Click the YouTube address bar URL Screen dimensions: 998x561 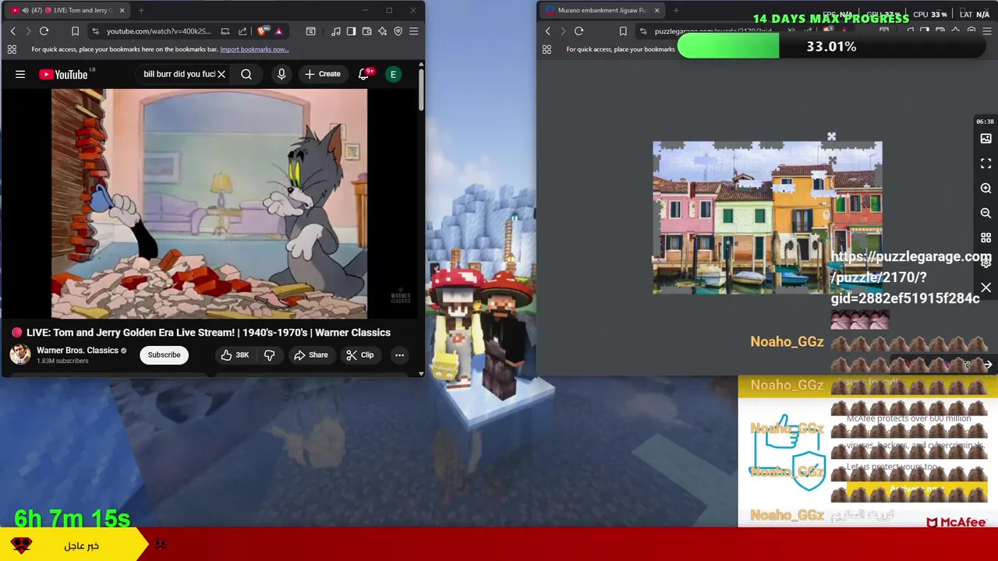(x=158, y=31)
